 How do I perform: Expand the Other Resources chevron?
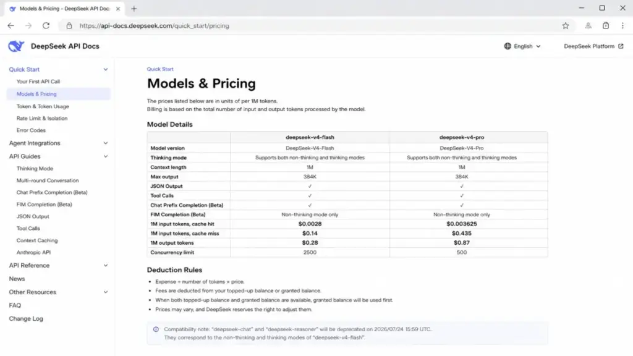pos(105,292)
